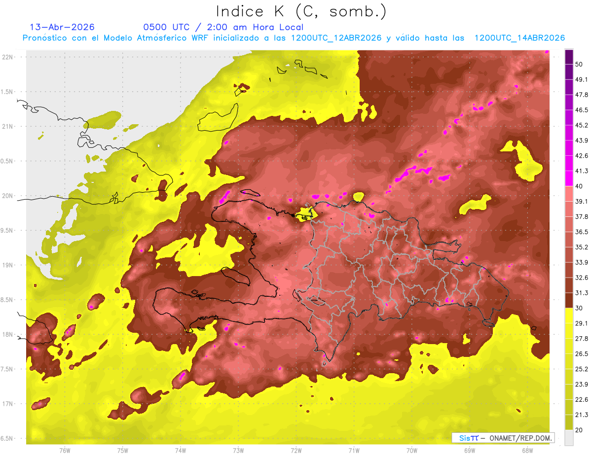Viewport: 592px width, 457px height.
Task: Click the dark purple 50 colorbar swatch
Action: click(x=569, y=57)
